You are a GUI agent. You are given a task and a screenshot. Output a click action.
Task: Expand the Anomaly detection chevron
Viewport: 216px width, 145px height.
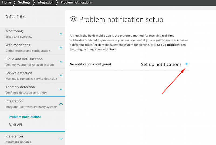(61, 89)
